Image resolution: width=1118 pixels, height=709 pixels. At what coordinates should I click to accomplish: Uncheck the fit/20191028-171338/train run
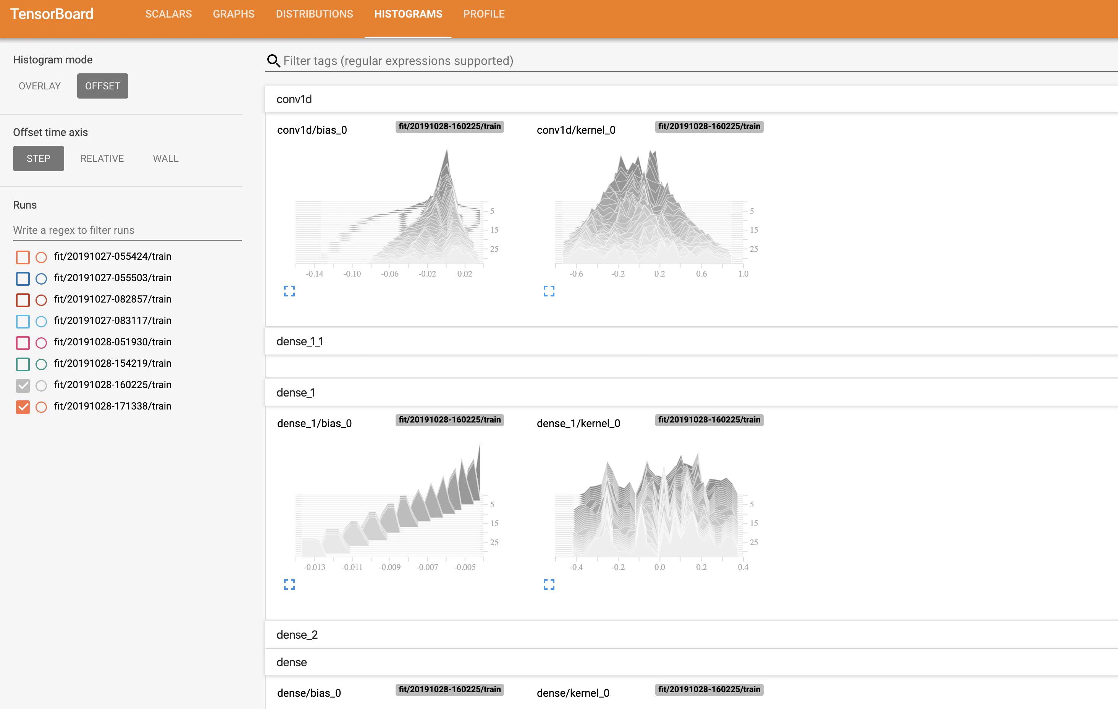(23, 406)
